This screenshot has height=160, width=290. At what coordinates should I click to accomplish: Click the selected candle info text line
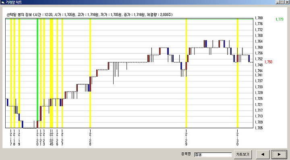click(89, 15)
